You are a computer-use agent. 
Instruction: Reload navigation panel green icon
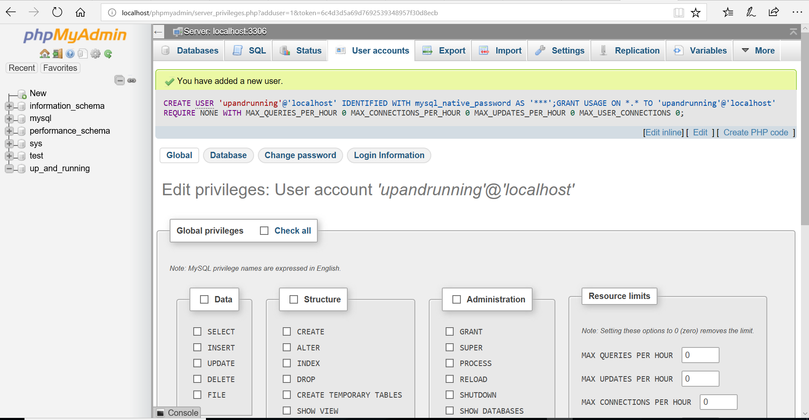108,54
